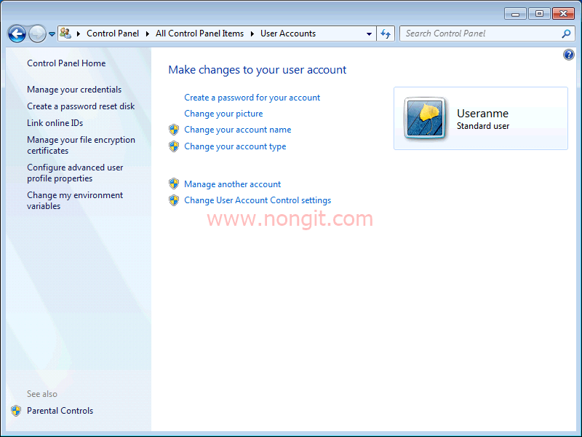Screen dimensions: 582x437
Task: Click Create a password for your account
Action: pyautogui.click(x=252, y=98)
